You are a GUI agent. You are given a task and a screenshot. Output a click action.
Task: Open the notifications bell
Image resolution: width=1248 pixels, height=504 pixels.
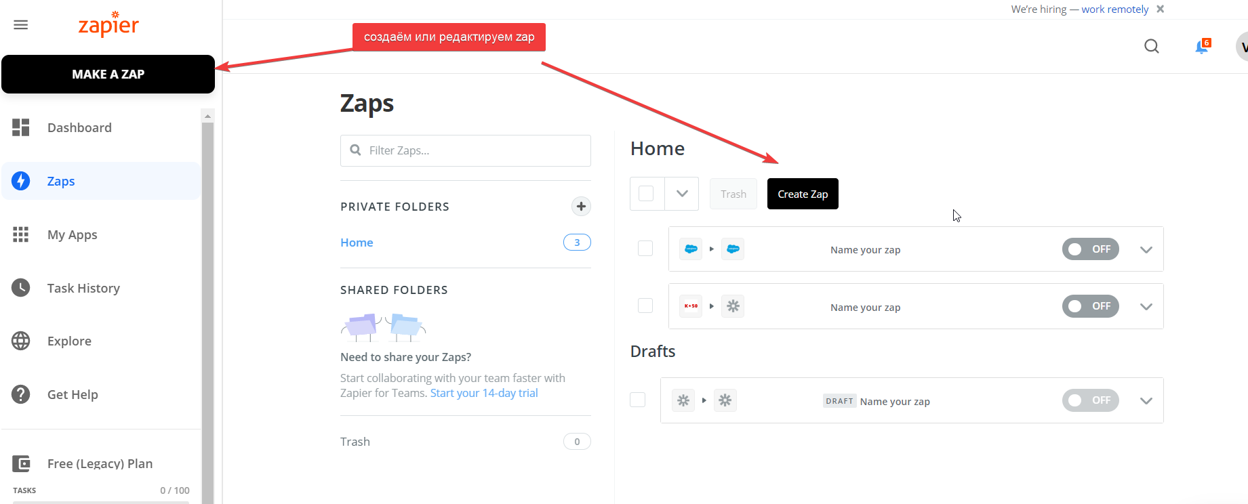(1203, 46)
